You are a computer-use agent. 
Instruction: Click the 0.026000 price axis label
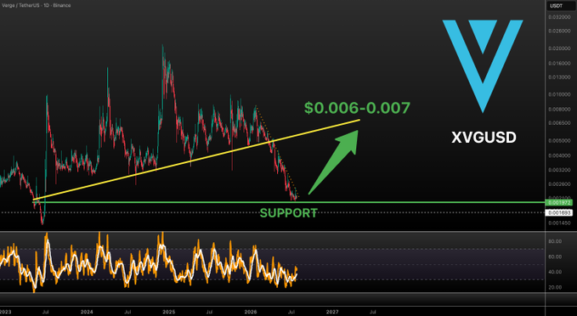tap(559, 31)
